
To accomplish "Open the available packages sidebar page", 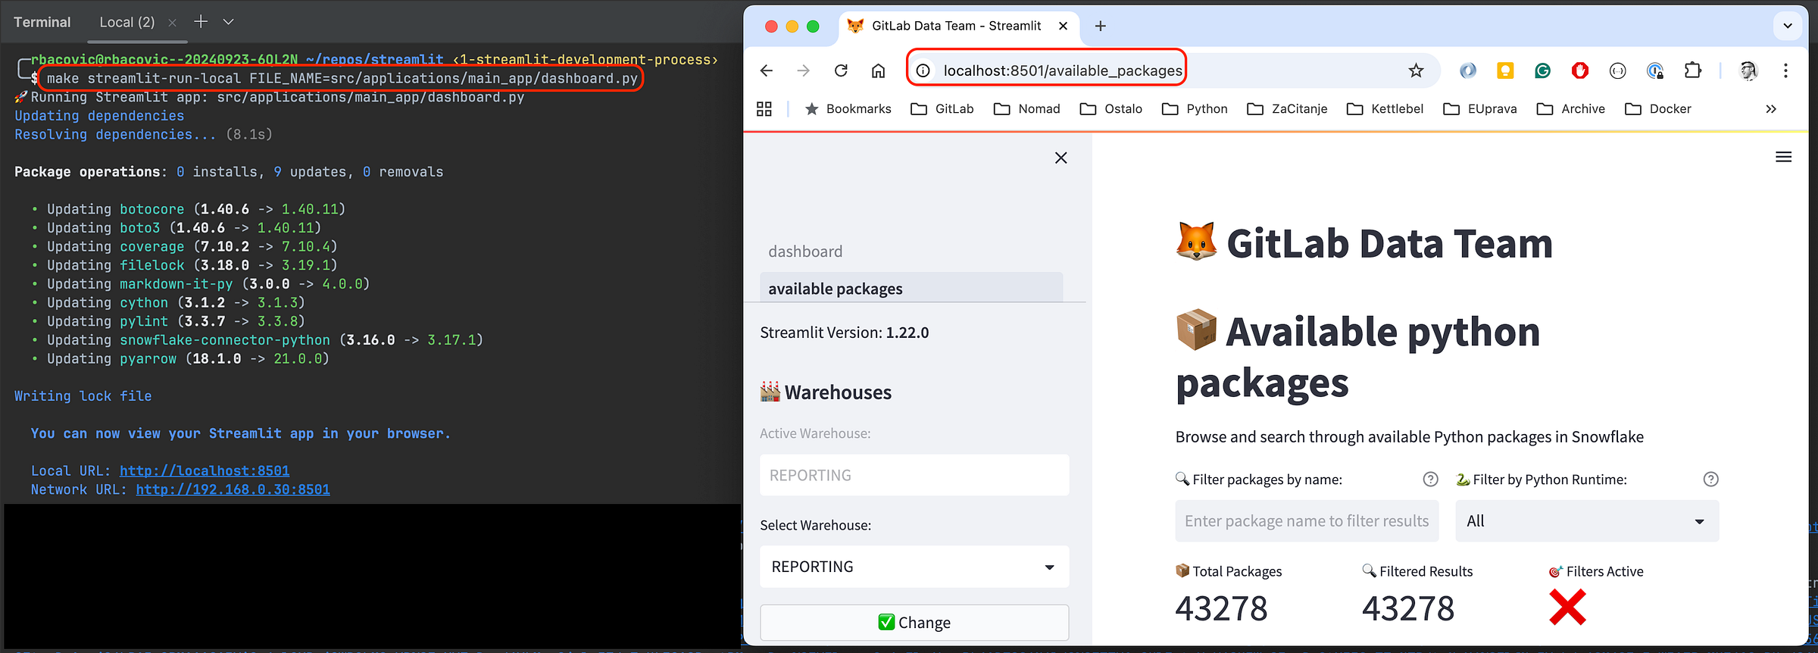I will [x=911, y=288].
